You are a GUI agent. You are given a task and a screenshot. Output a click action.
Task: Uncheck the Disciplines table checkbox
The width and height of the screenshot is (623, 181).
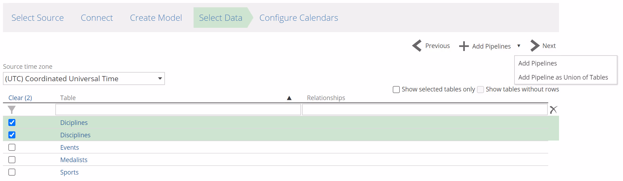pyautogui.click(x=12, y=135)
